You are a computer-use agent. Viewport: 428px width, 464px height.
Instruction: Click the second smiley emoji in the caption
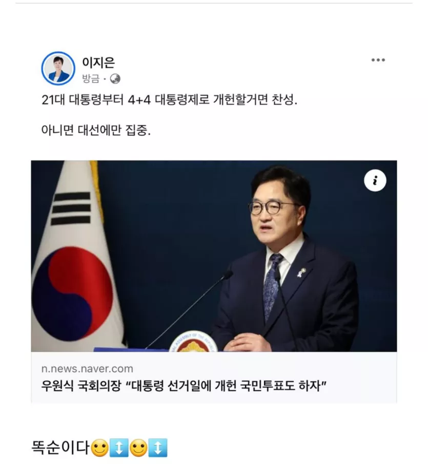pyautogui.click(x=138, y=448)
